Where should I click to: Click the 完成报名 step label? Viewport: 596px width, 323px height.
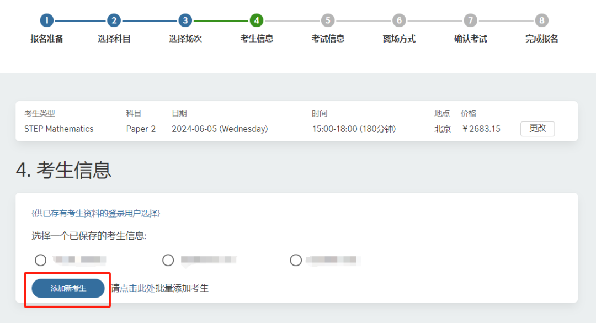542,39
